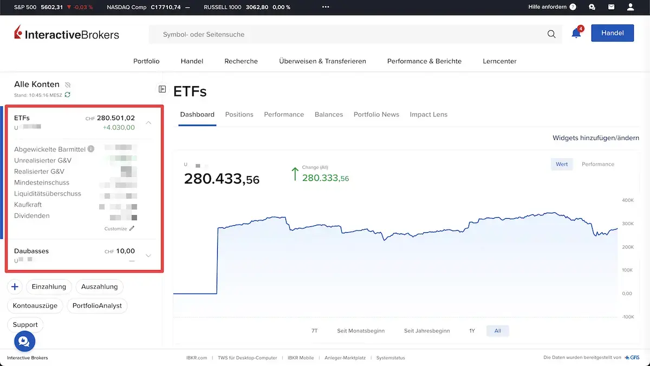The image size is (650, 366).
Task: Click the Auszahlung button
Action: [100, 287]
